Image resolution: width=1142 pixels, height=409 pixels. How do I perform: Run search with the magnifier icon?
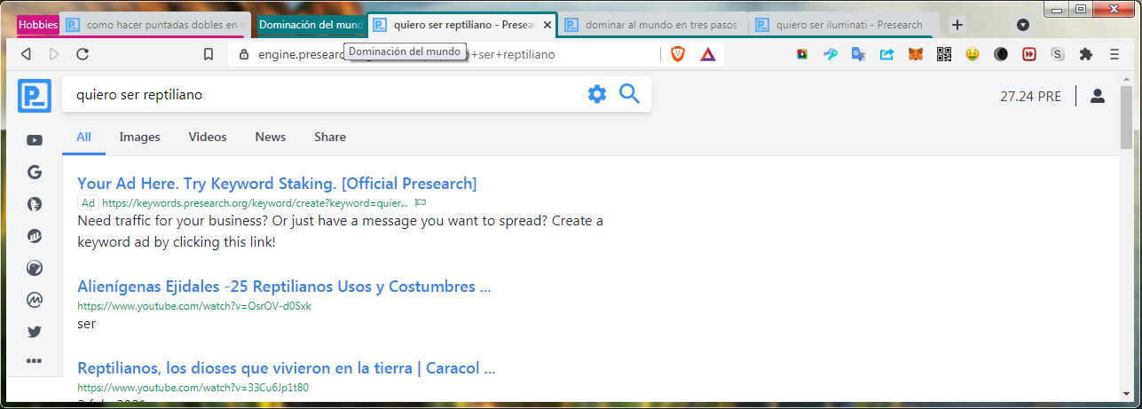[629, 94]
